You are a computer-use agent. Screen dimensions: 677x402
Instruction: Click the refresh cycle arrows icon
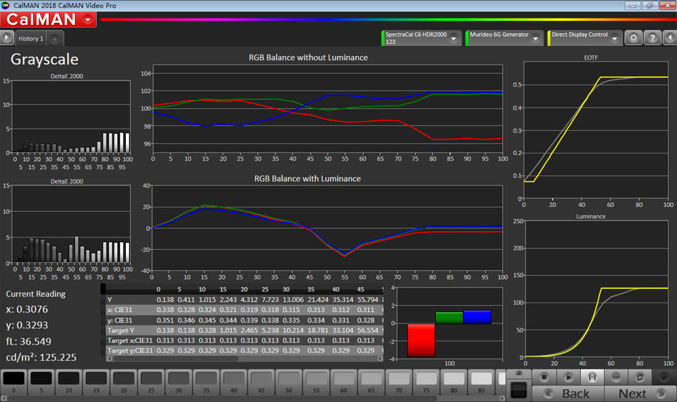coord(640,377)
